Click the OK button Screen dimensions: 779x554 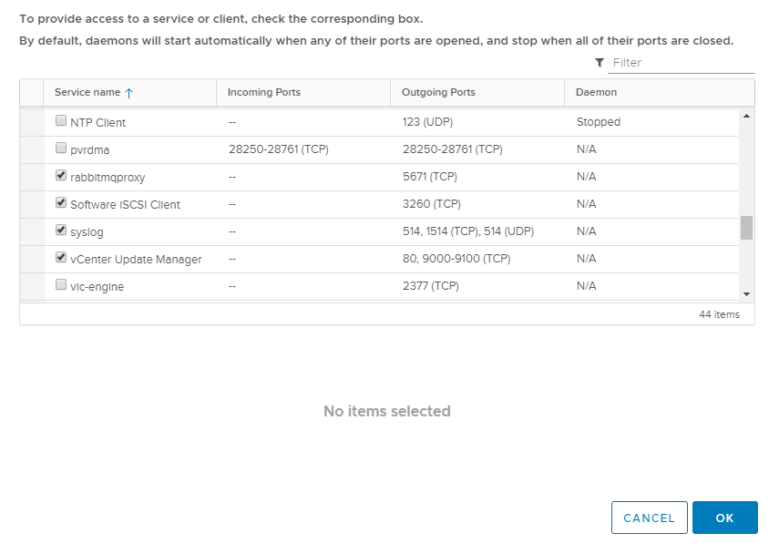(725, 518)
